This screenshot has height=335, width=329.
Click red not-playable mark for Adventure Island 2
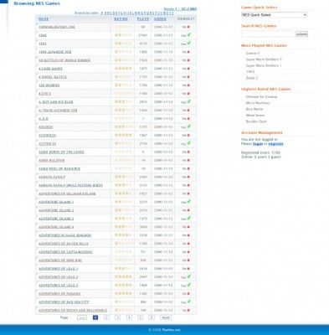pyautogui.click(x=188, y=210)
